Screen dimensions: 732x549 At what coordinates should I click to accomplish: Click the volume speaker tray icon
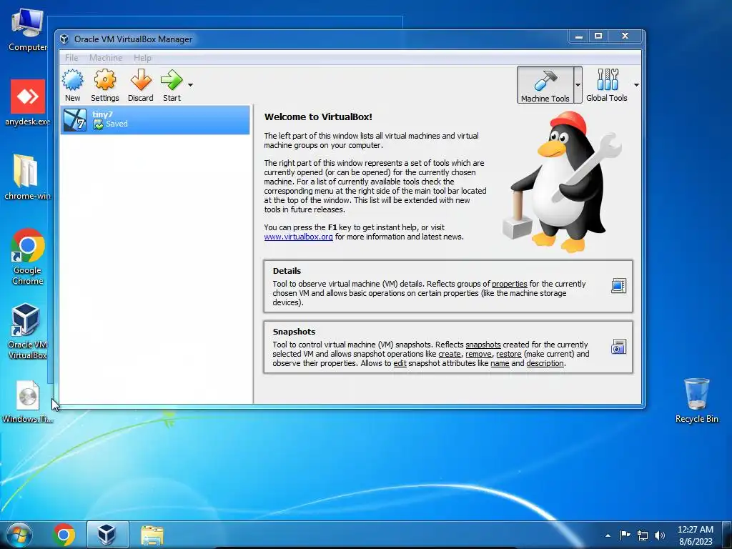(x=660, y=535)
